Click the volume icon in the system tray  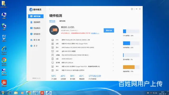click(x=156, y=93)
